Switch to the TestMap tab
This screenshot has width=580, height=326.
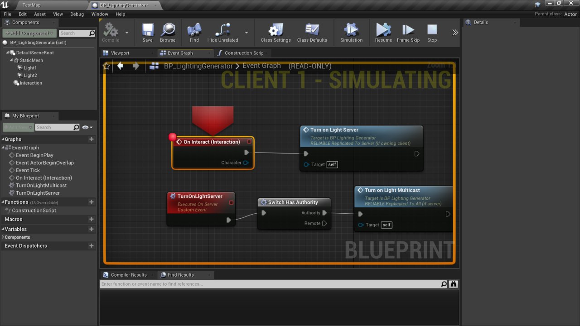(x=32, y=5)
